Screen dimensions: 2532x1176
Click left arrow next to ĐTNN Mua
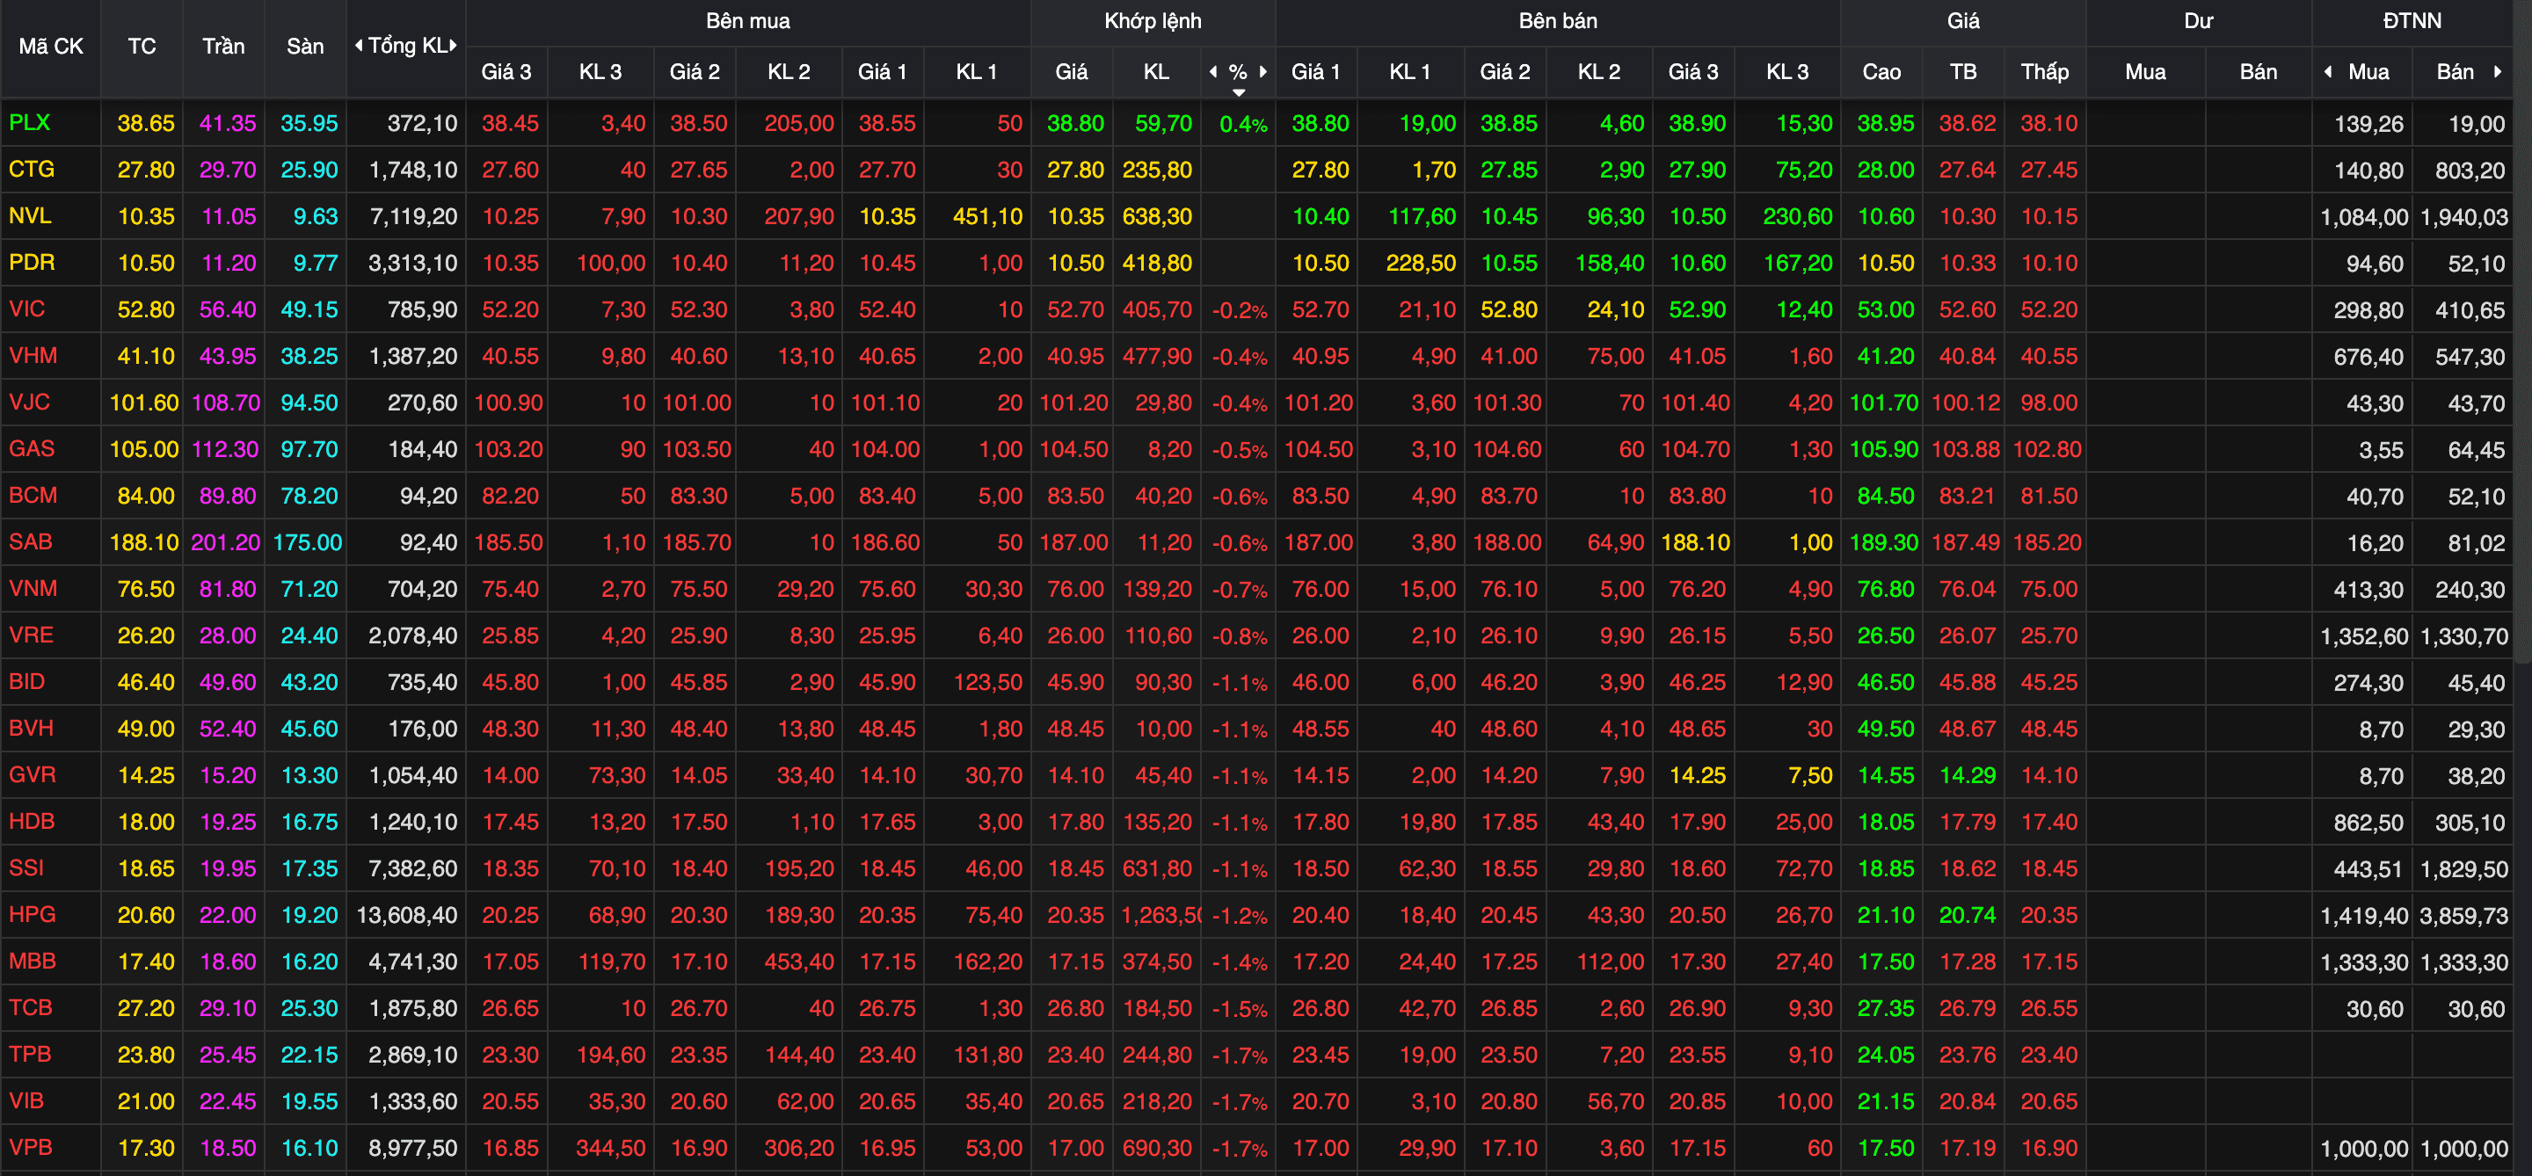point(2327,72)
